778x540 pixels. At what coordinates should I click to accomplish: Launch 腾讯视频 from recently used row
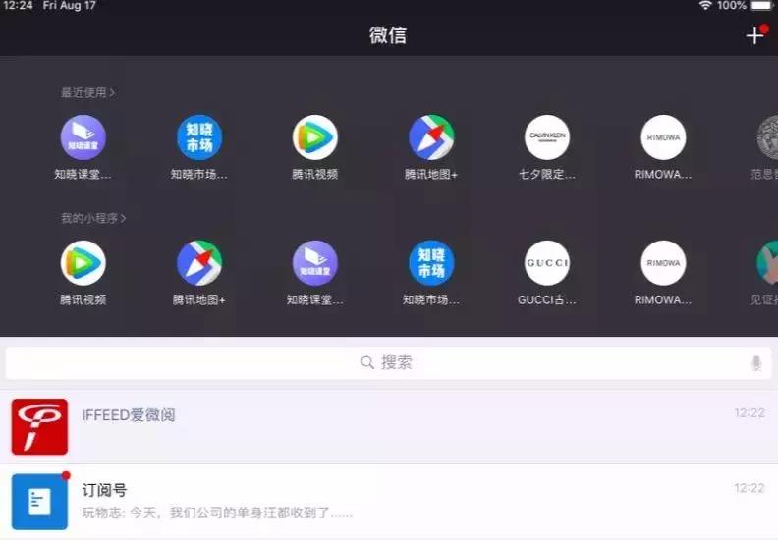tap(315, 137)
